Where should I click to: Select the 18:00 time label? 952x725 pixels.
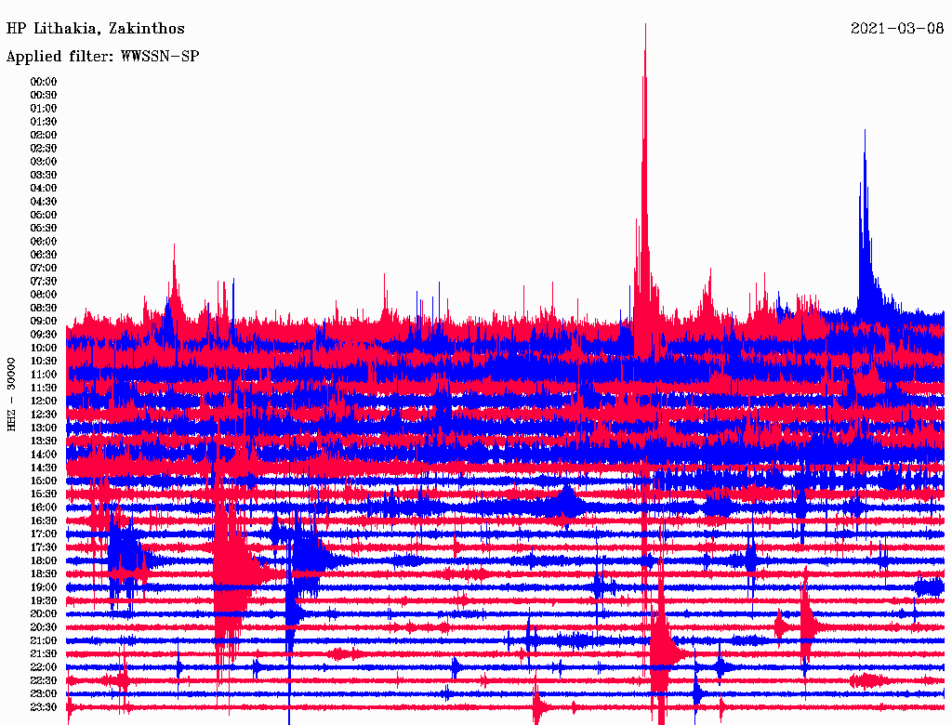[44, 561]
